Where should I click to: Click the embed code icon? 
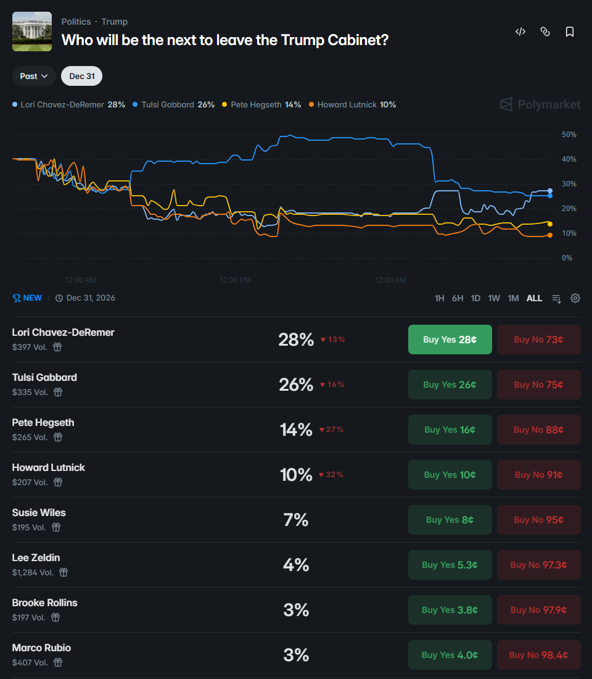(520, 31)
